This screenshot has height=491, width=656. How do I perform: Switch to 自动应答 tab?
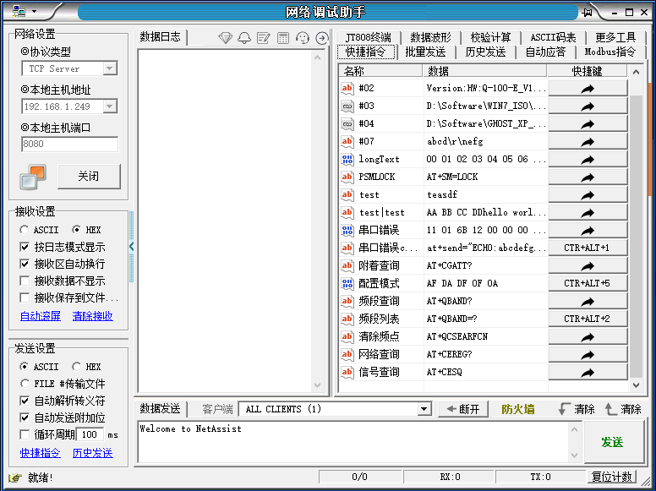click(545, 52)
